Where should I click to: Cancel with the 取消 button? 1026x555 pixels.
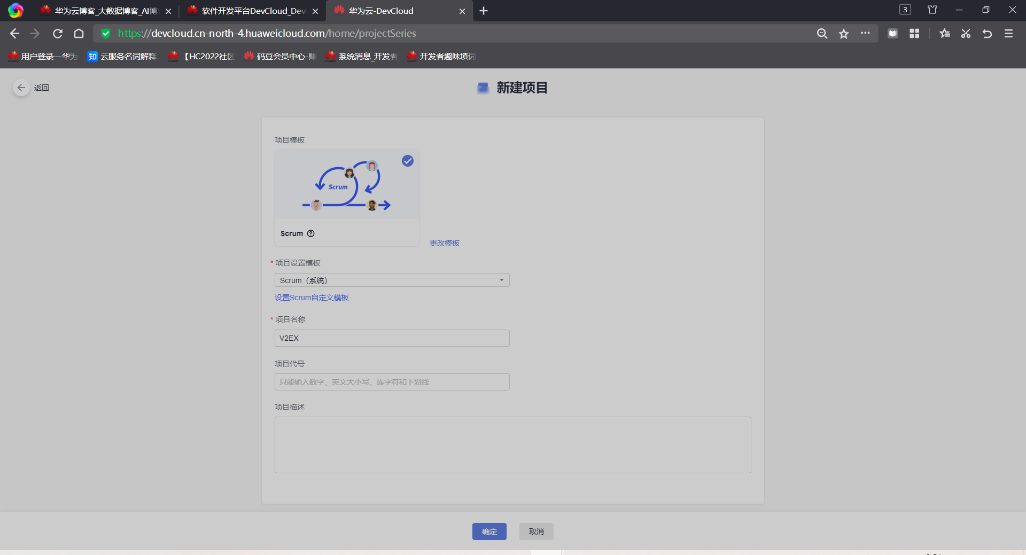pos(537,531)
